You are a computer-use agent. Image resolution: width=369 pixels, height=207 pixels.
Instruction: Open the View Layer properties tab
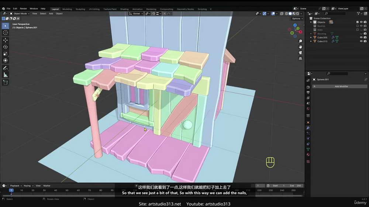tap(308, 98)
